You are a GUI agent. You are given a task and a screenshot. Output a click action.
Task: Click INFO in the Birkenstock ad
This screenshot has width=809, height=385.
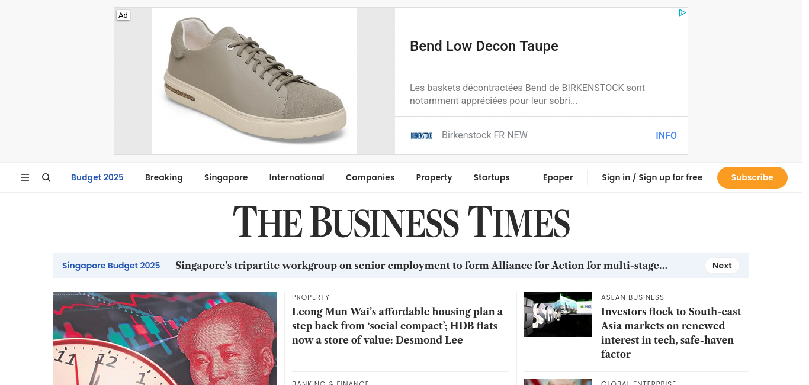pyautogui.click(x=666, y=135)
